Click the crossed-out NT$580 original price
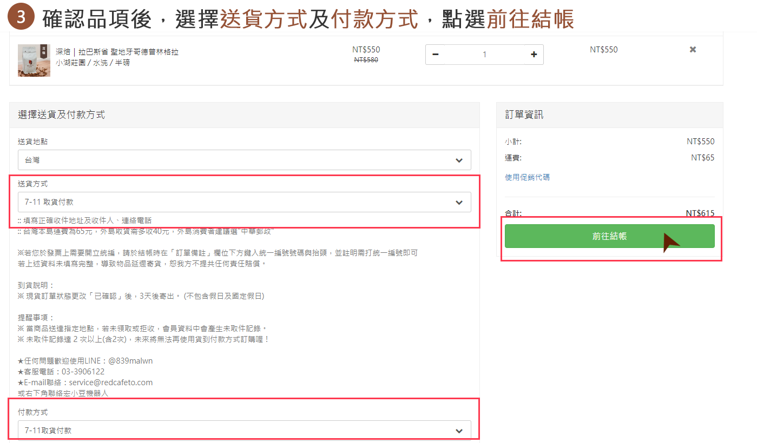The image size is (757, 443). (x=366, y=60)
